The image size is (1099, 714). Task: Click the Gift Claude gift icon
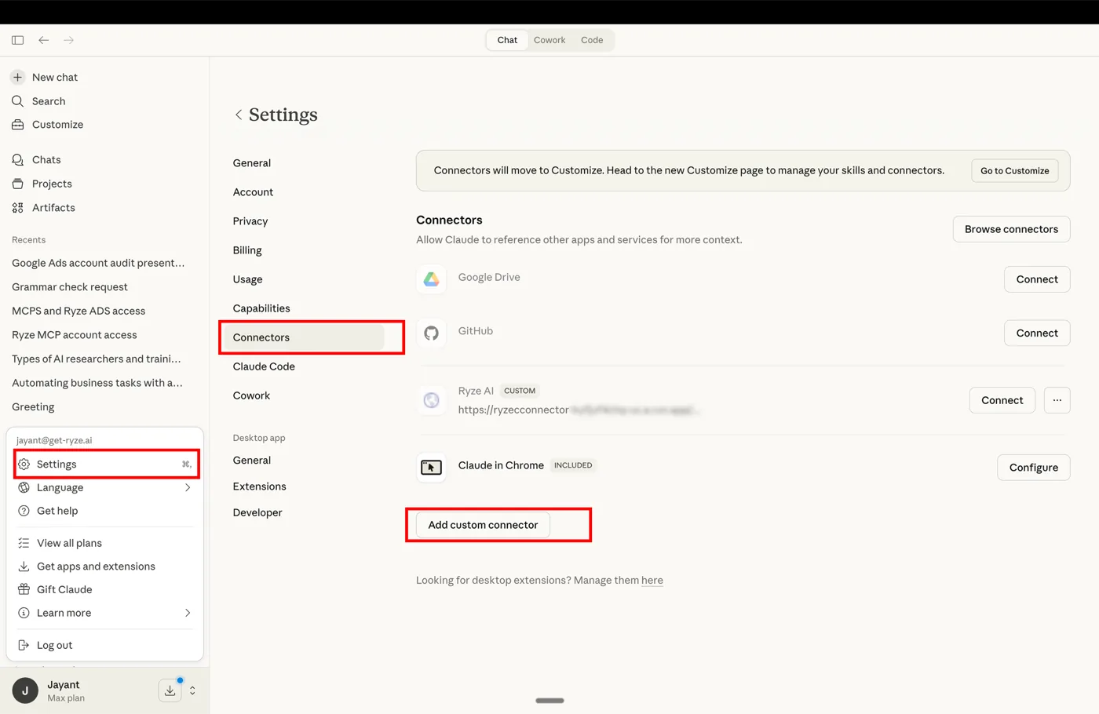click(x=24, y=589)
